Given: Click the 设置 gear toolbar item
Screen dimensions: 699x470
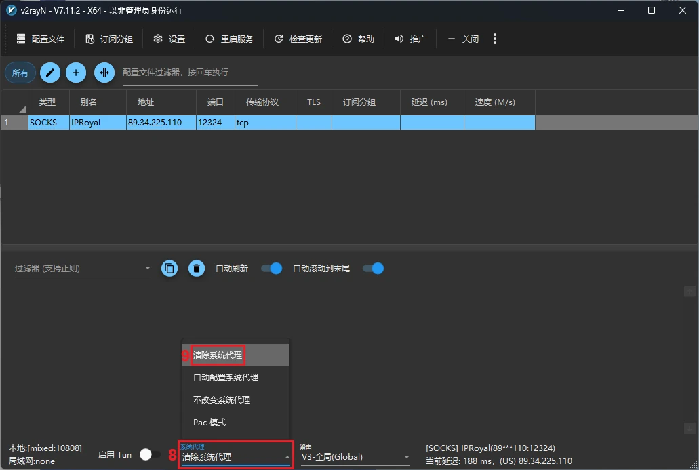Looking at the screenshot, I should 169,39.
